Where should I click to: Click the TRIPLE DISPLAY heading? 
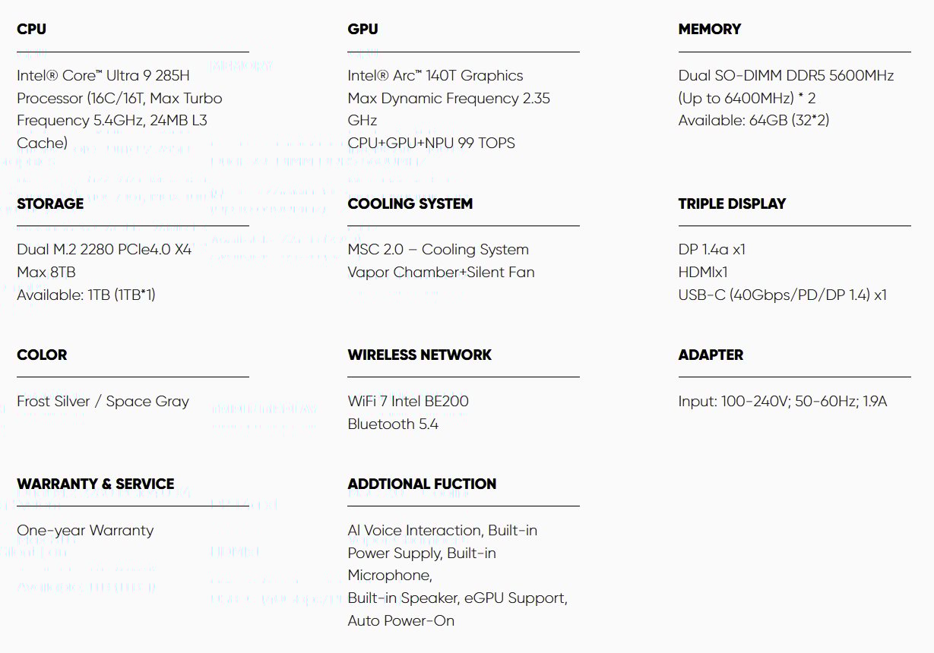[x=732, y=203]
